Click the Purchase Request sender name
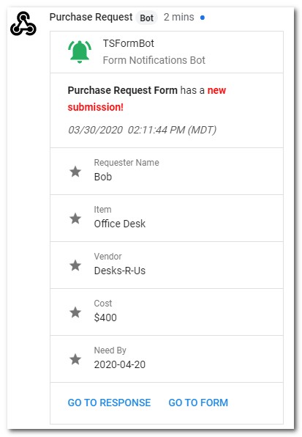Screen dimensions: 302x437 (x=91, y=17)
